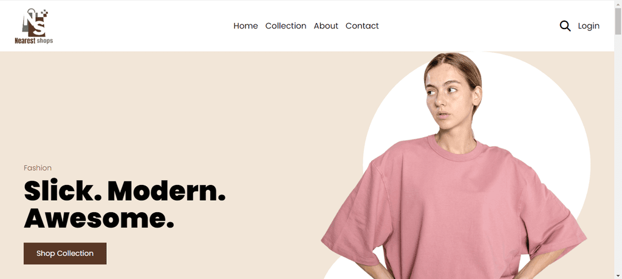Open the Home nav link
This screenshot has height=279, width=622.
(245, 25)
